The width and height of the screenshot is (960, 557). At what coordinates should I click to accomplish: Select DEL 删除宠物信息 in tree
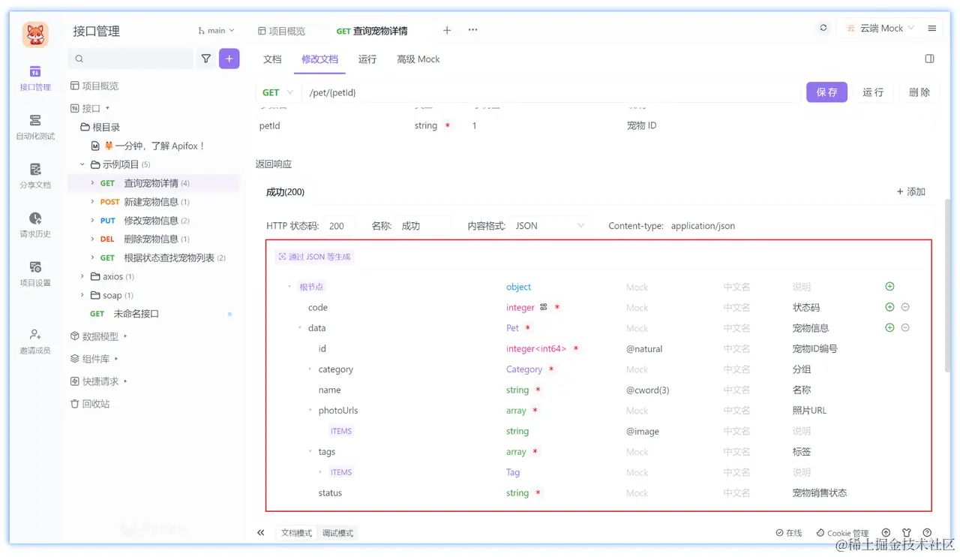point(154,239)
